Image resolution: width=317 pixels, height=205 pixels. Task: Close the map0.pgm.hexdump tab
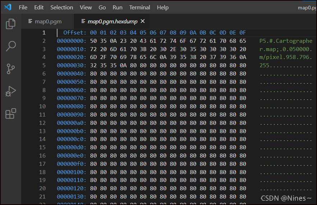(143, 21)
